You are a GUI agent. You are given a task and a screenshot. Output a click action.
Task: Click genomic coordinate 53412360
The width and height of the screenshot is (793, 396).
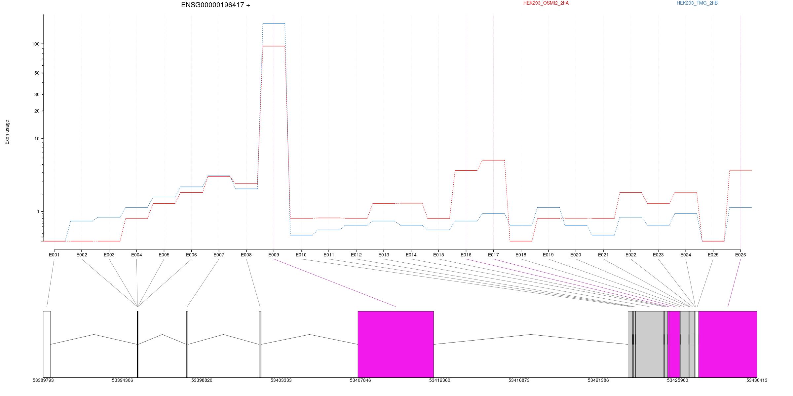click(440, 380)
